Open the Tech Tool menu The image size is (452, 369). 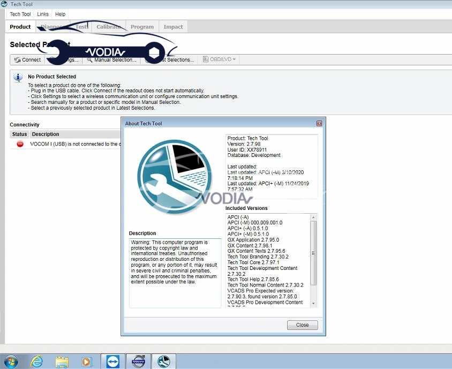point(20,14)
